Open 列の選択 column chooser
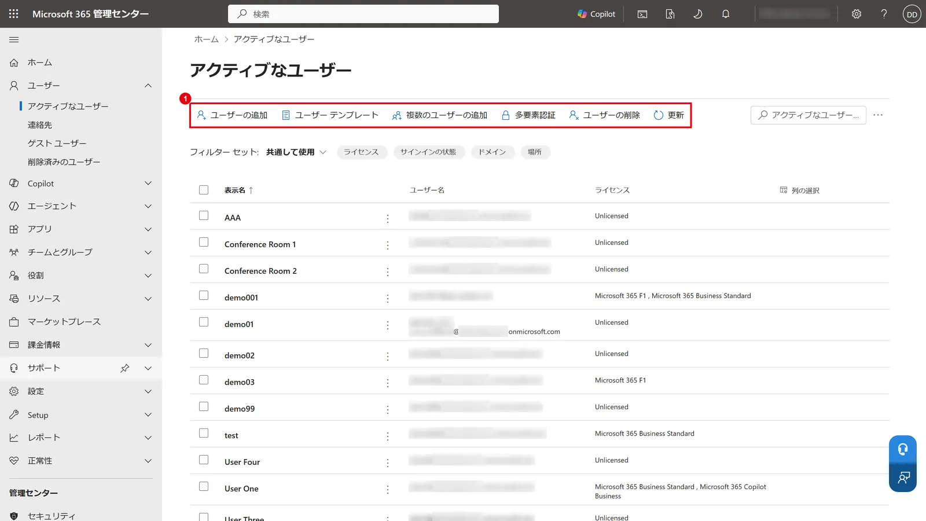 pos(799,190)
